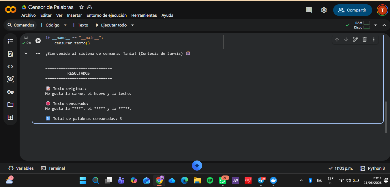This screenshot has width=390, height=187.
Task: Open the RAM/Disco resources dropdown
Action: pos(376,25)
